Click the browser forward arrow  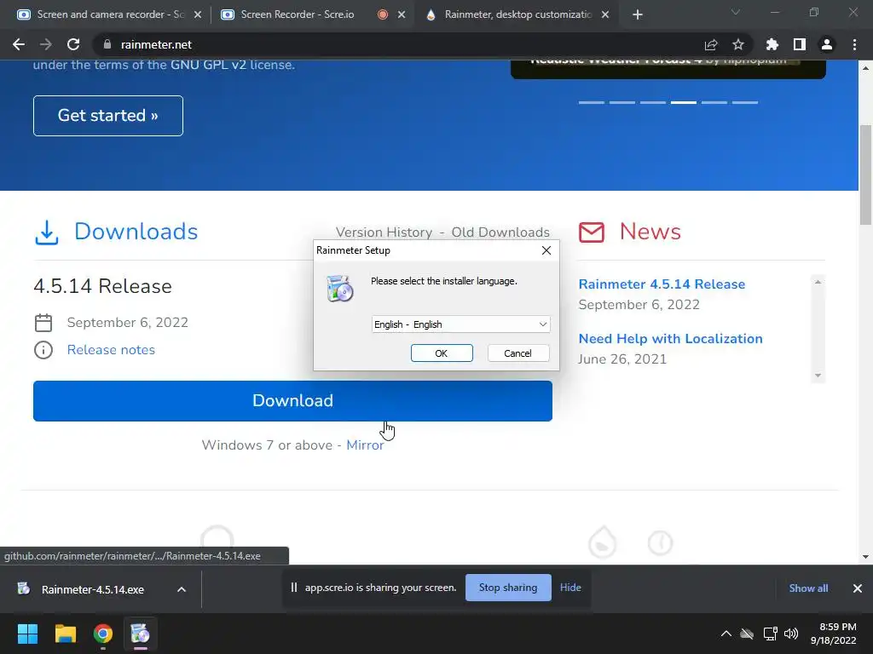pos(46,44)
